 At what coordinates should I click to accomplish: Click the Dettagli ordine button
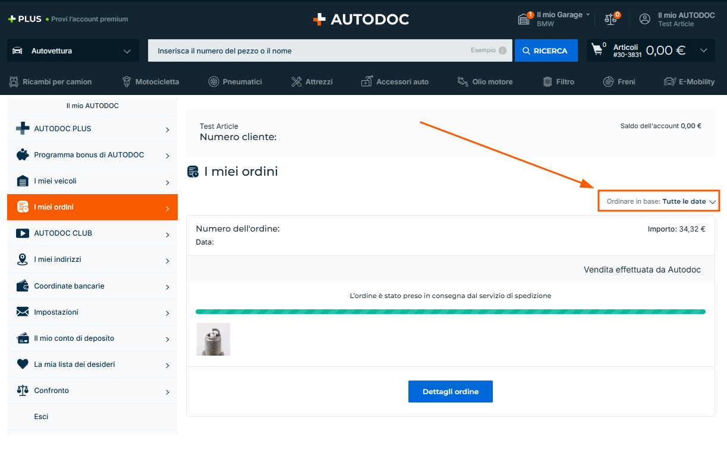[450, 392]
